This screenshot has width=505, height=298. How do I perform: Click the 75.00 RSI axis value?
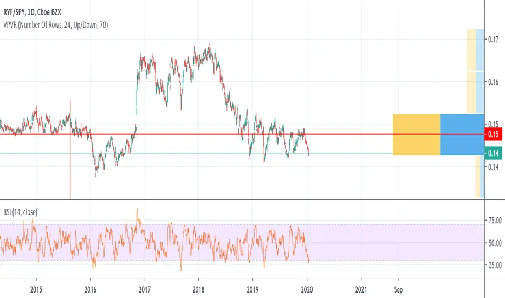pos(495,221)
